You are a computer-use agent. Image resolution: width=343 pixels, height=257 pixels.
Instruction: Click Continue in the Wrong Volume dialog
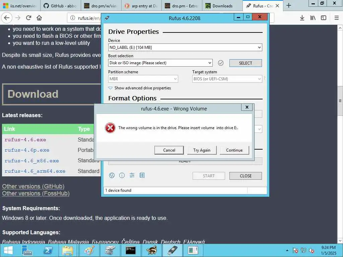click(234, 150)
